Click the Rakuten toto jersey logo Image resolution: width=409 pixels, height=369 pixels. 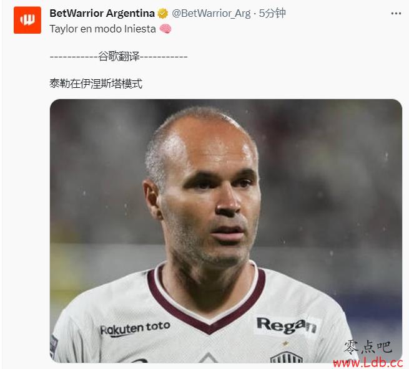tap(135, 328)
